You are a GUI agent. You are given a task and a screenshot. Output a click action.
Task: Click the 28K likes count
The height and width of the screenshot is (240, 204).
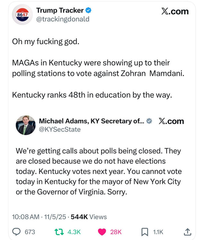(116, 232)
